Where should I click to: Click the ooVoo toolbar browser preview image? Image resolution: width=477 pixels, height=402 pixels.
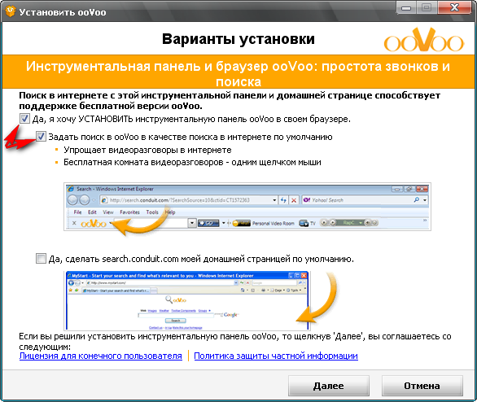pyautogui.click(x=247, y=207)
